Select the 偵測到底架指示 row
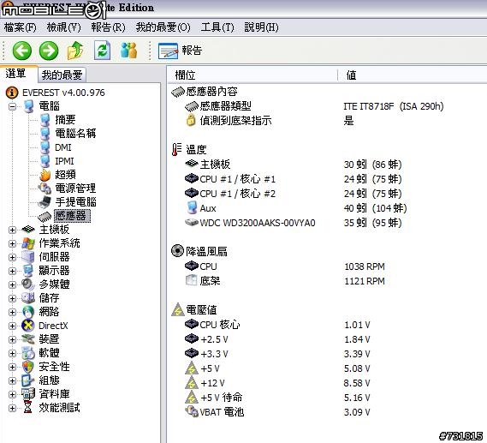Viewport: 487px width, 443px height. click(x=270, y=120)
